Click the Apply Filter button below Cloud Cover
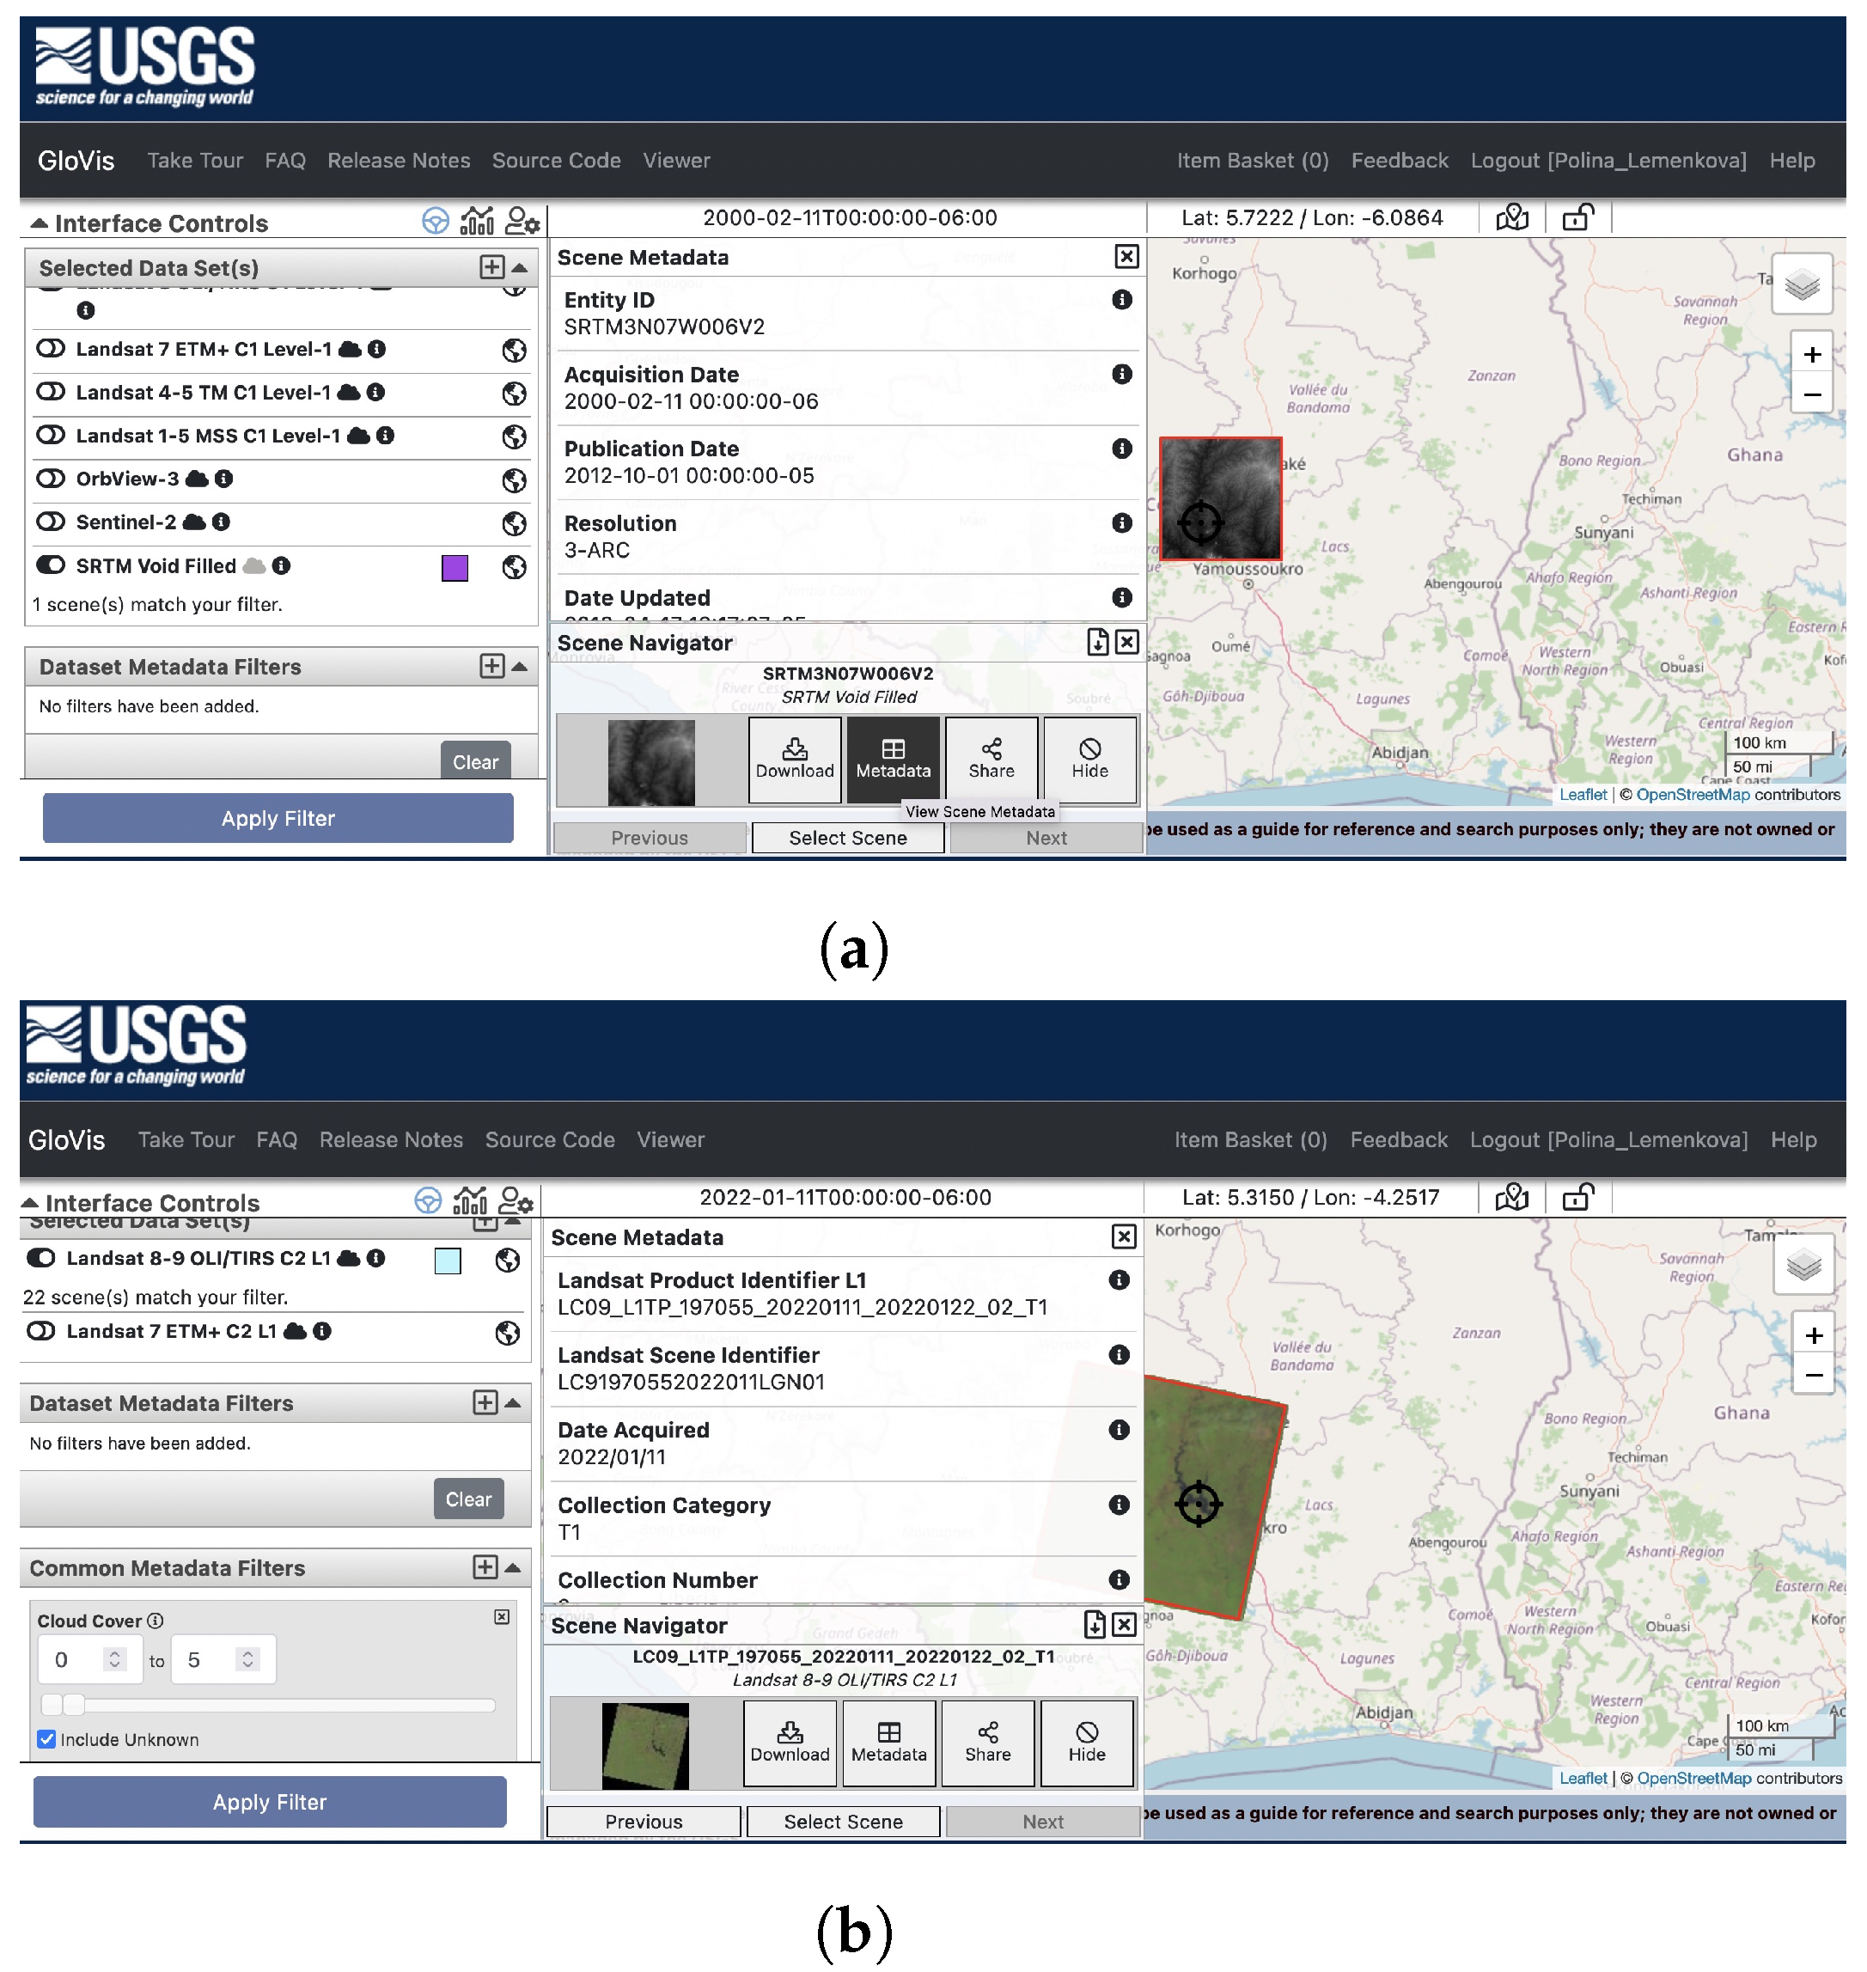This screenshot has height=1972, width=1867. tap(270, 1802)
